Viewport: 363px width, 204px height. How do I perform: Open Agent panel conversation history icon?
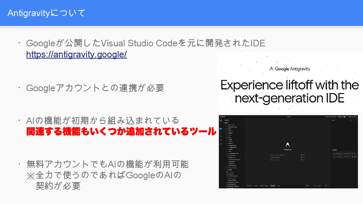(351, 120)
